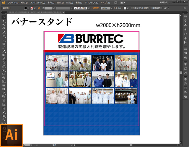This screenshot has width=189, height=147.
Task: Select the Artboard tool
Action: pyautogui.click(x=4, y=108)
